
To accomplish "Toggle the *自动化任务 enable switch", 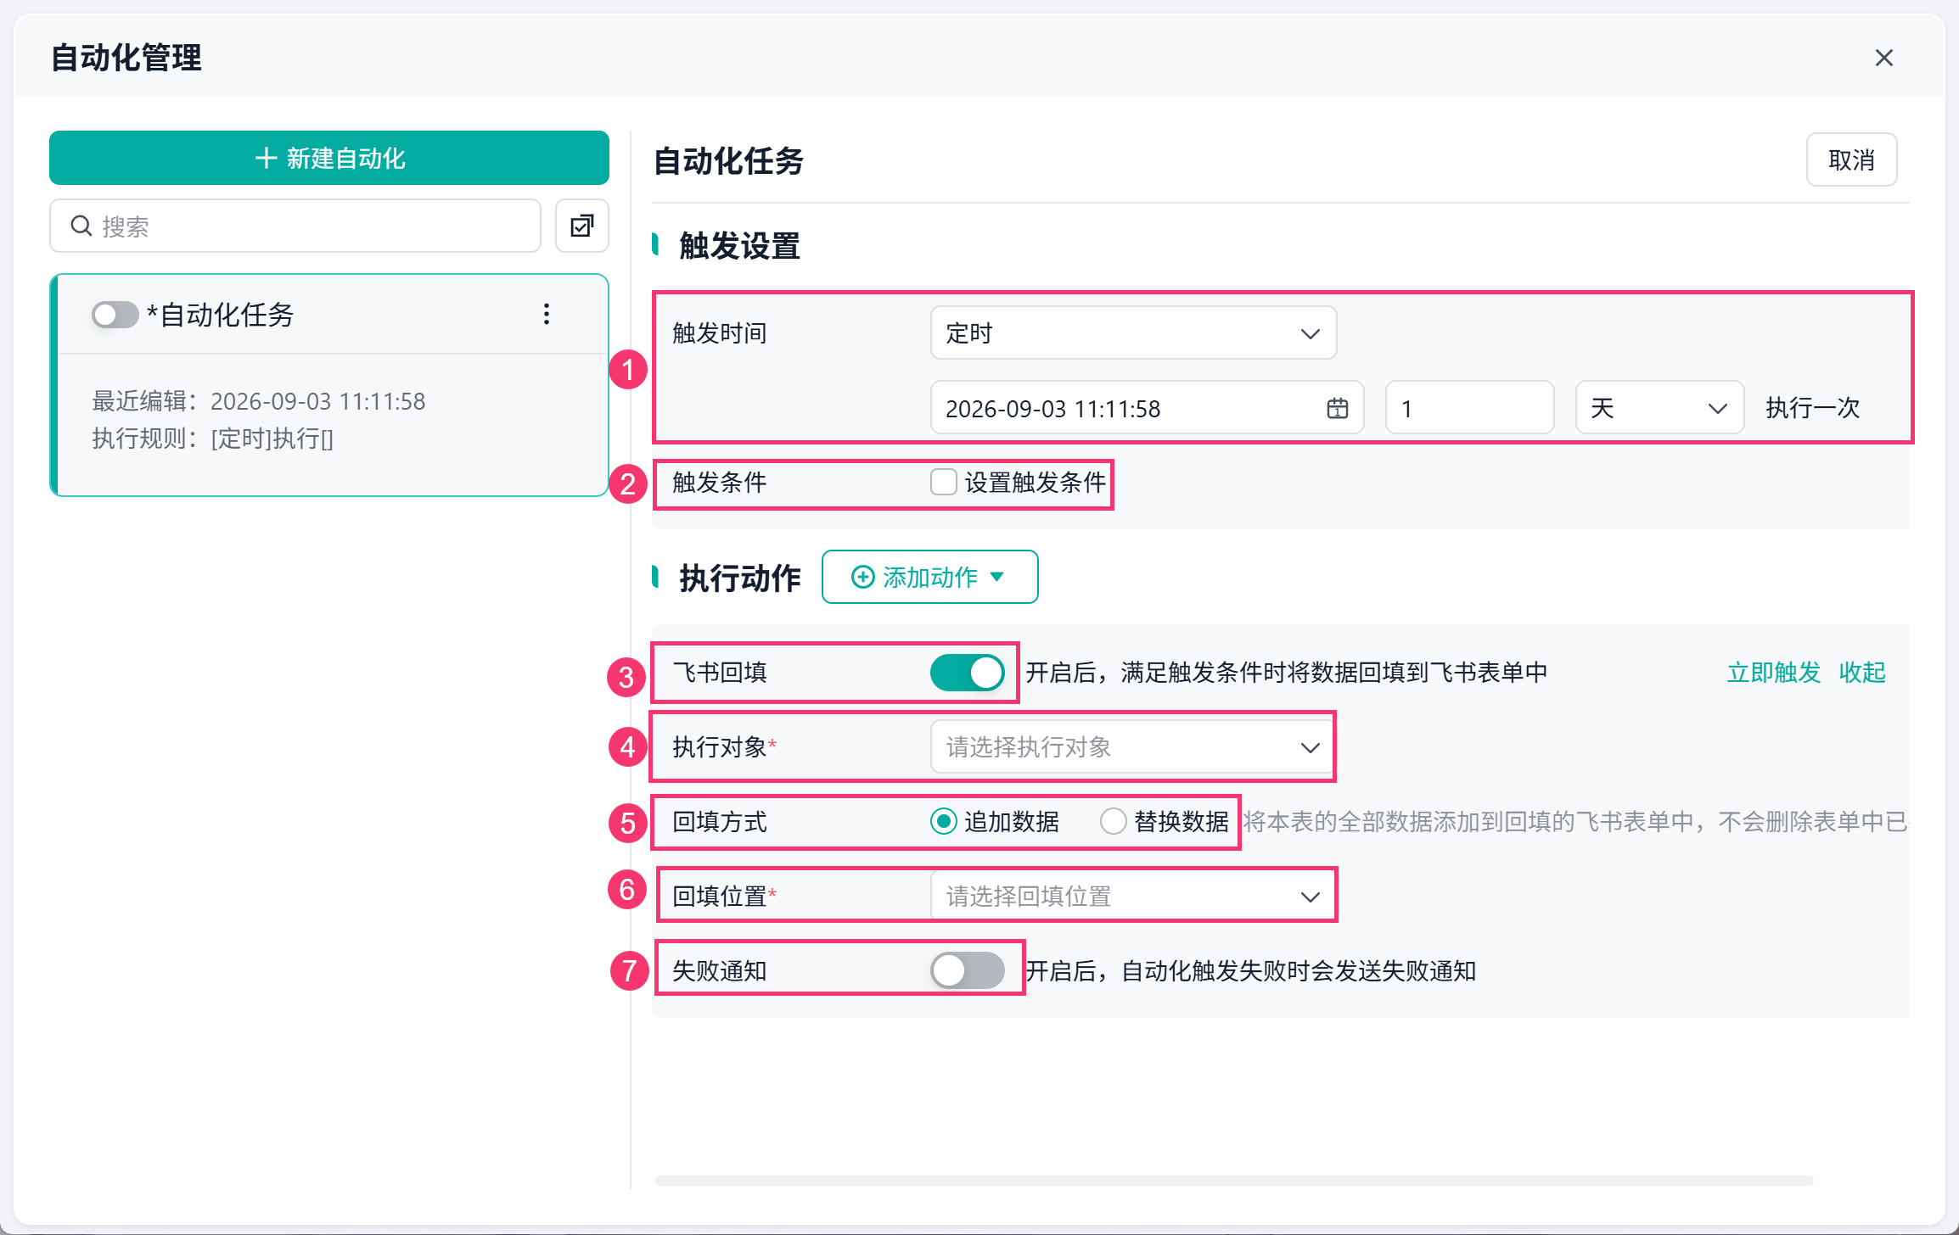I will (115, 315).
